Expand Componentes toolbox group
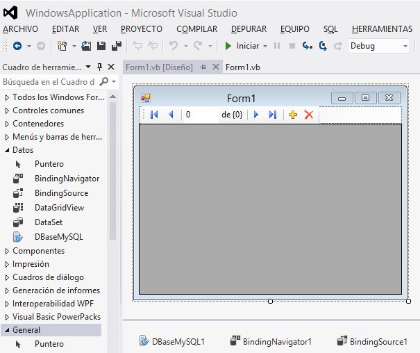 (x=7, y=251)
